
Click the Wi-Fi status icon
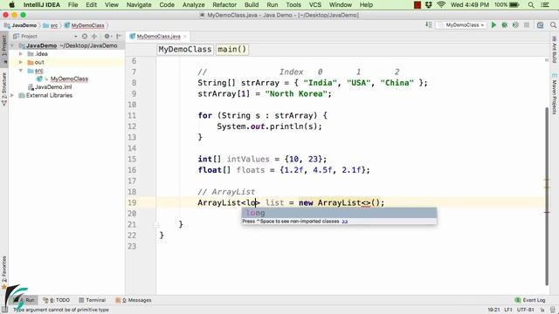coord(441,5)
